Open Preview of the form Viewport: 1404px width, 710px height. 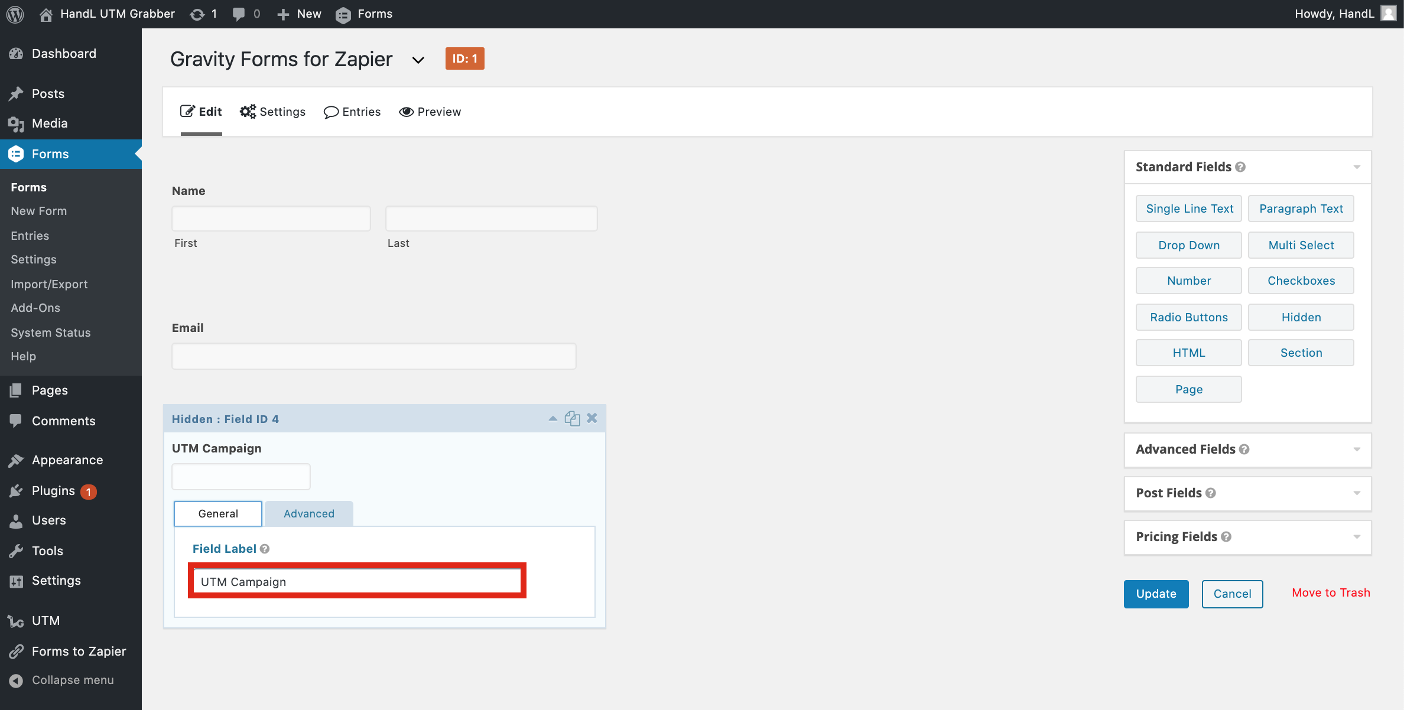point(430,112)
